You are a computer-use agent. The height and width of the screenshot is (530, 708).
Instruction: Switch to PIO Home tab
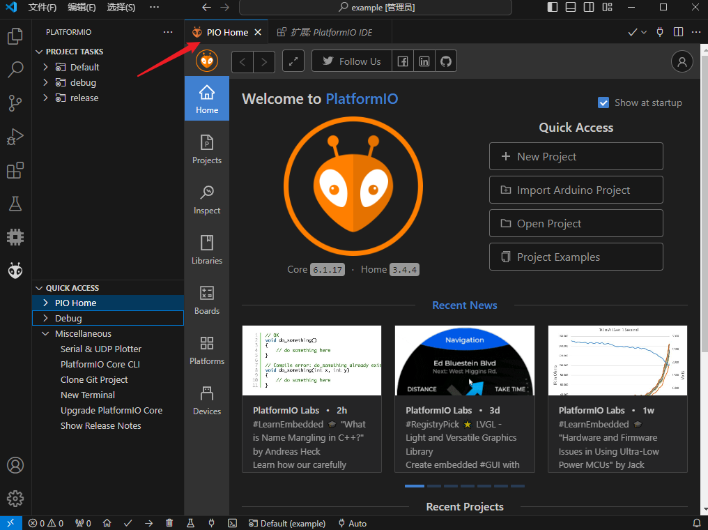tap(226, 32)
